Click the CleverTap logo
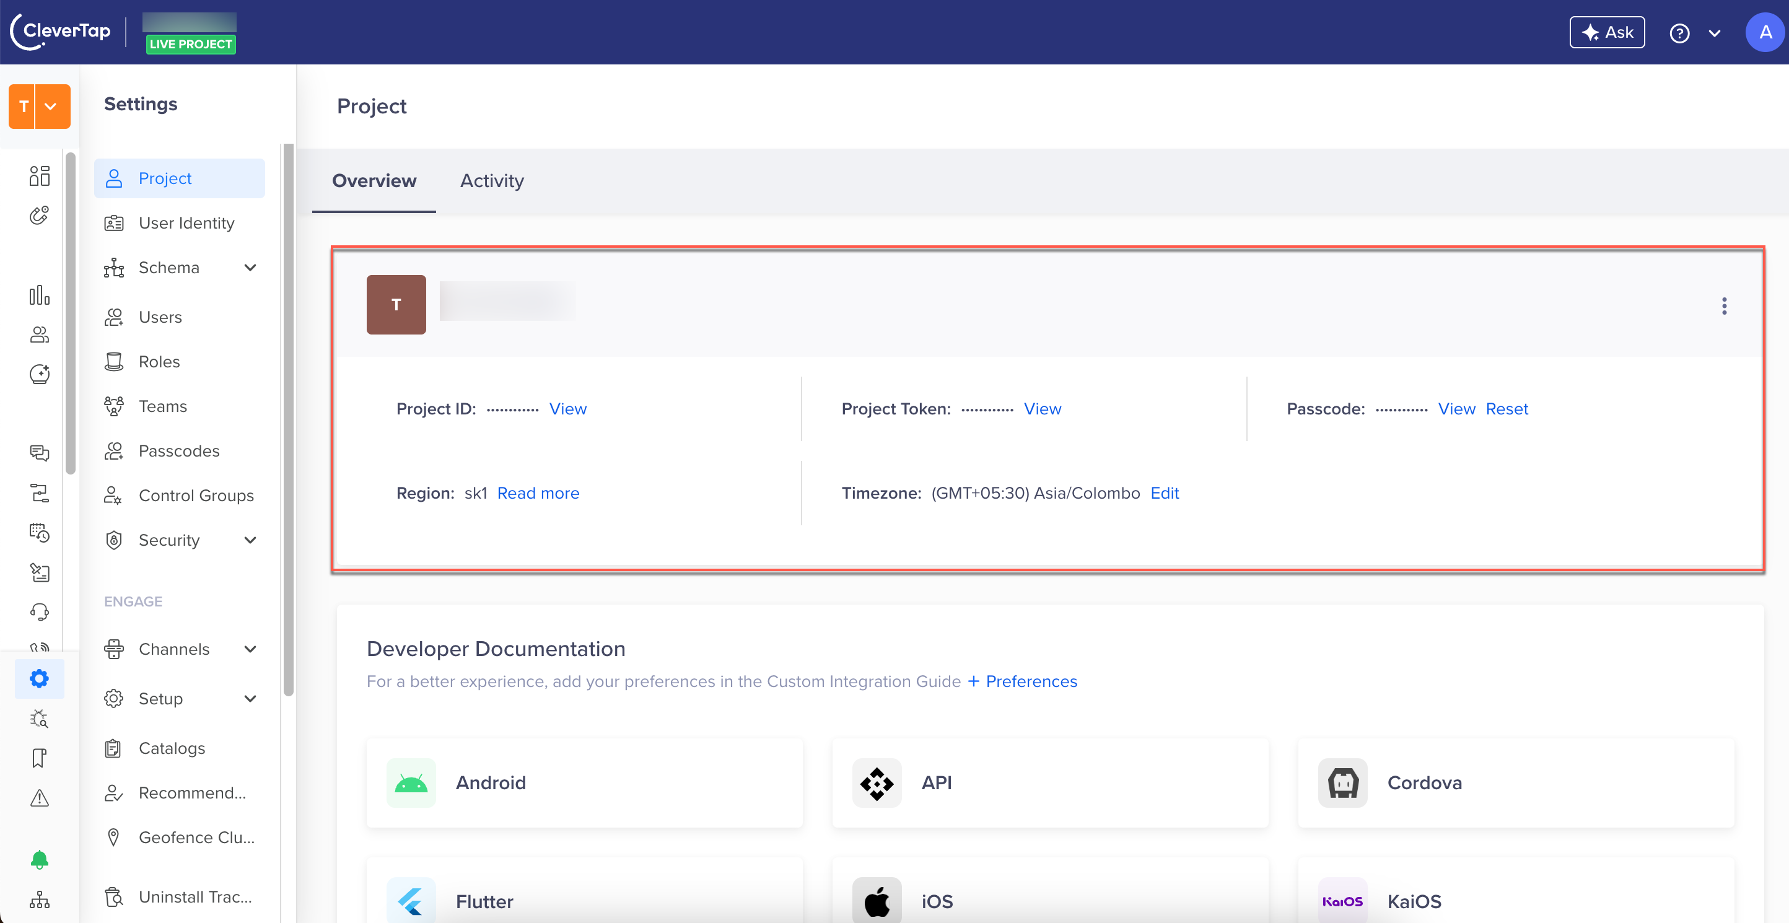The image size is (1789, 923). [x=61, y=32]
